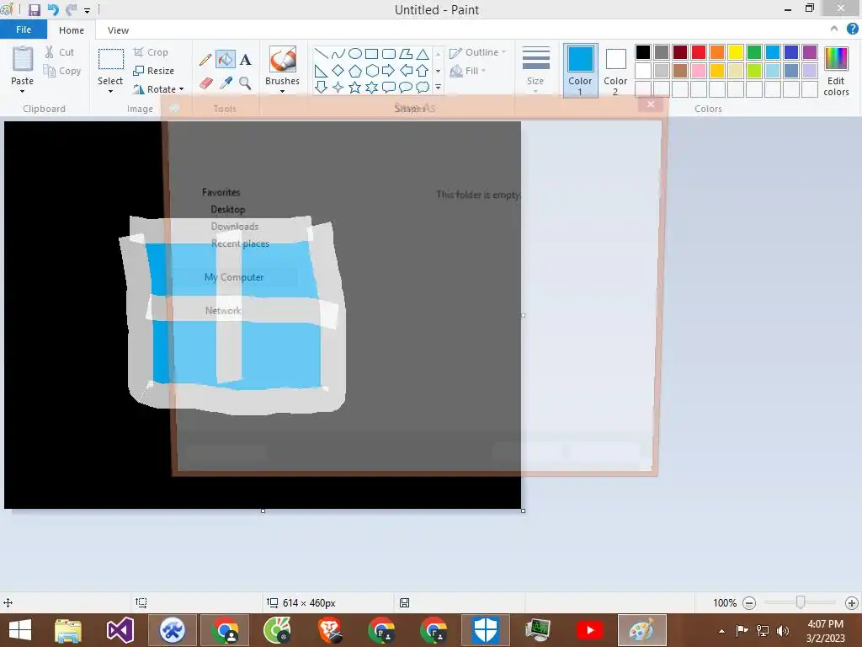Click the zoom out minus button

[748, 603]
